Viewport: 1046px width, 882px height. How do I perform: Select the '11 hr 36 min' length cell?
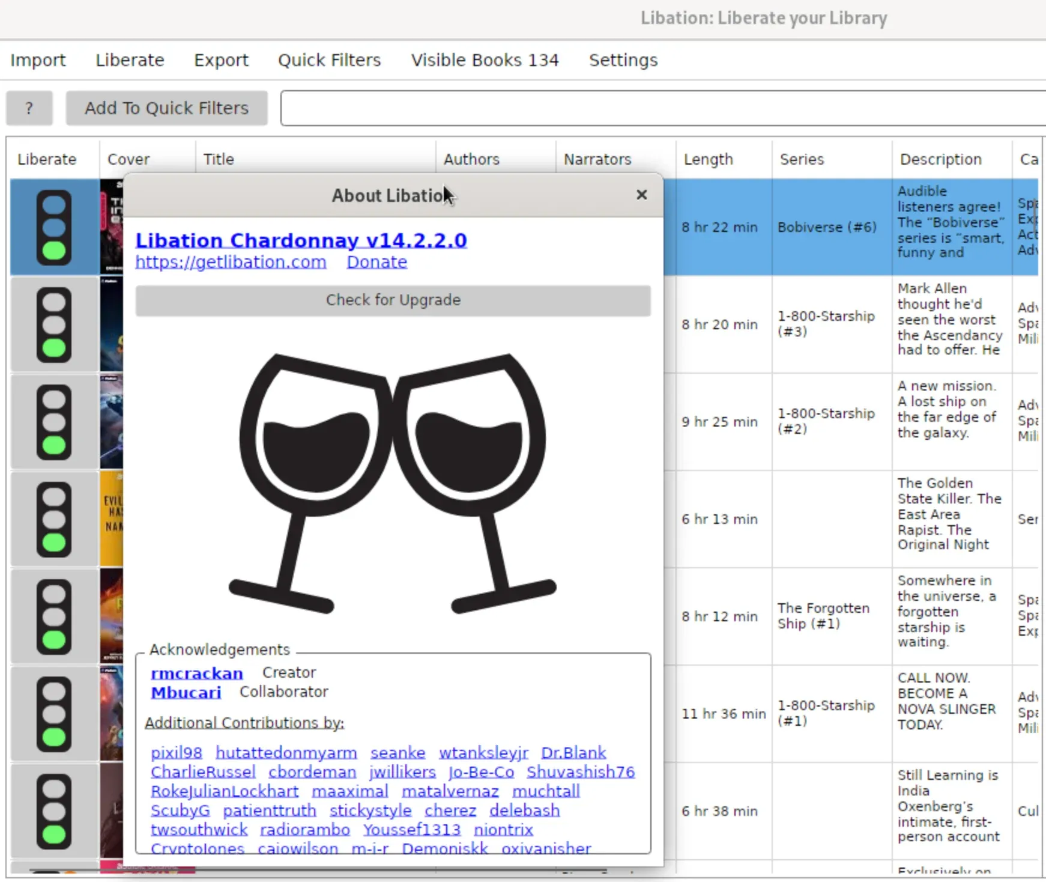[724, 714]
